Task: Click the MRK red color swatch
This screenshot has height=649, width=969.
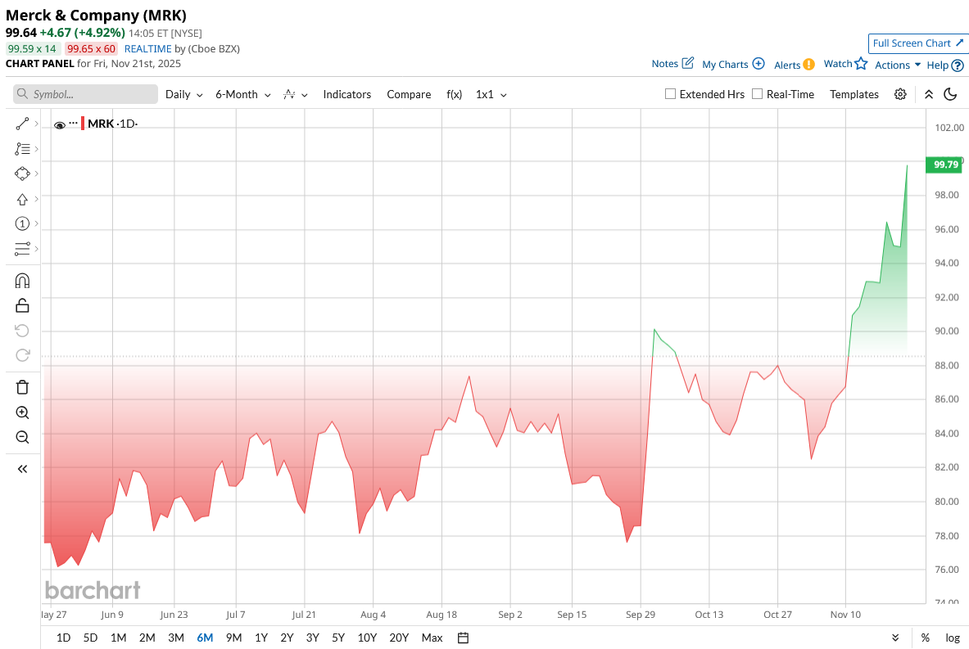Action: tap(83, 124)
